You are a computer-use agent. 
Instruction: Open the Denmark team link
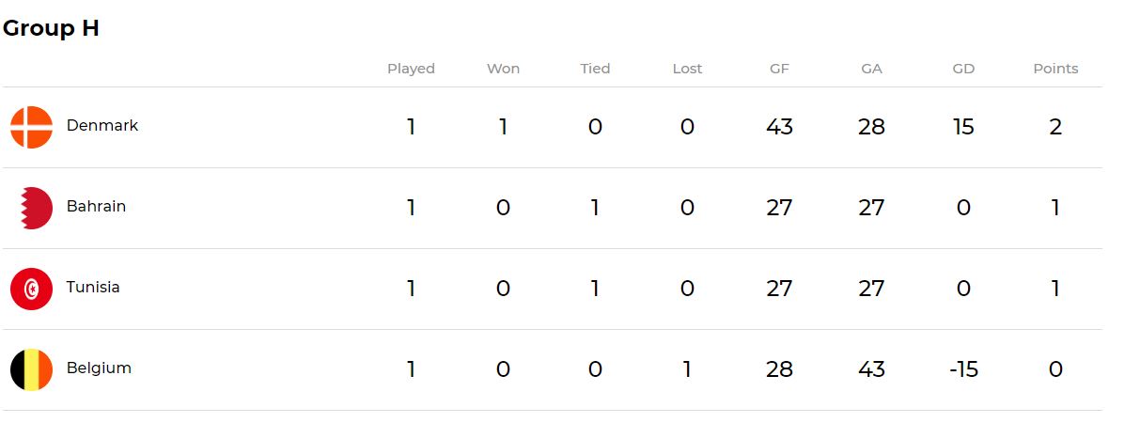tap(102, 125)
